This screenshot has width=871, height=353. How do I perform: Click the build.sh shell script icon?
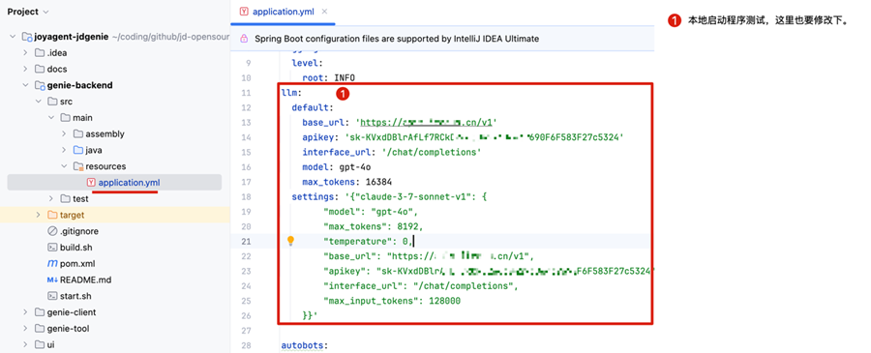point(52,247)
